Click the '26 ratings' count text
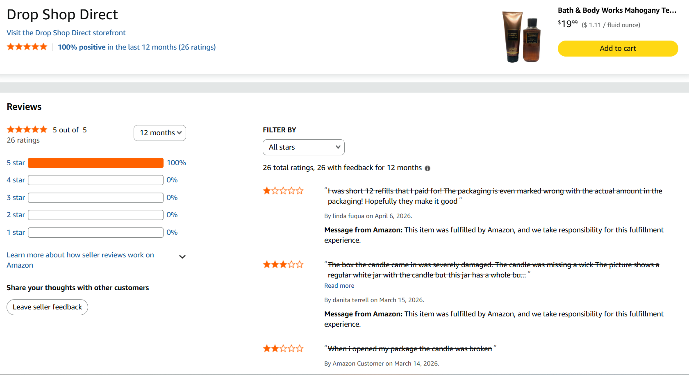 (x=23, y=140)
